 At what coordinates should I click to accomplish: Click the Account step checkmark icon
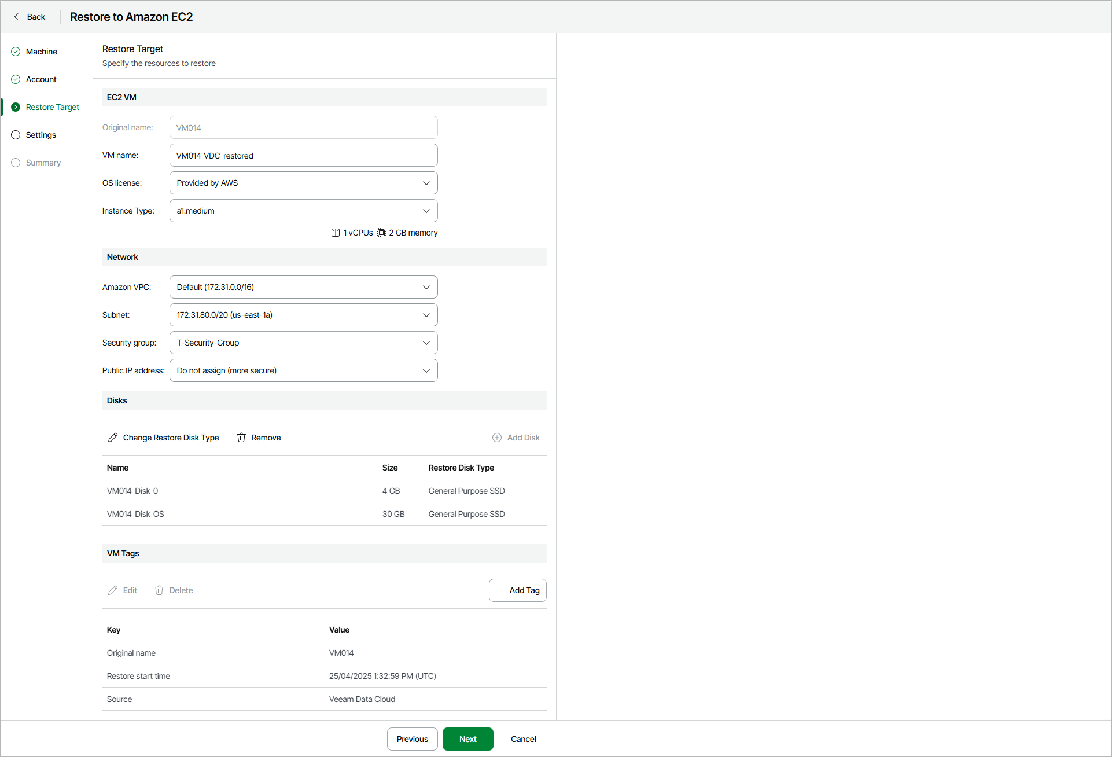[x=16, y=79]
